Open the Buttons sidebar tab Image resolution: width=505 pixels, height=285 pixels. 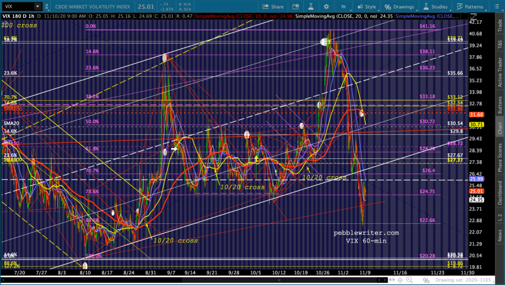[500, 105]
